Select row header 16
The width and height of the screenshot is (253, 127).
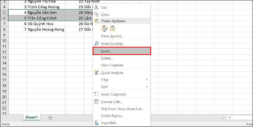(x=4, y=74)
